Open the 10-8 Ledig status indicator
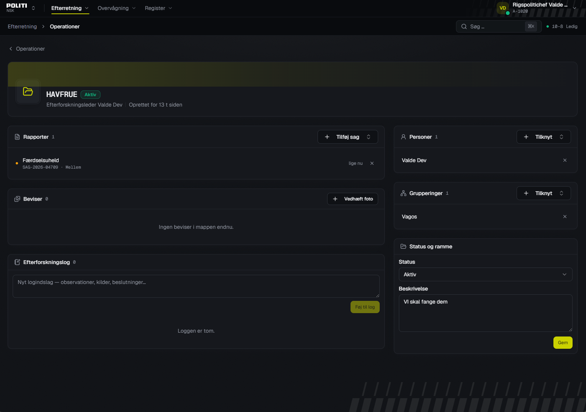Image resolution: width=586 pixels, height=412 pixels. pos(562,26)
